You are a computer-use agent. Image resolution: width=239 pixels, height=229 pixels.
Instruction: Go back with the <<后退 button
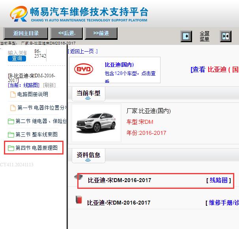[67, 33]
